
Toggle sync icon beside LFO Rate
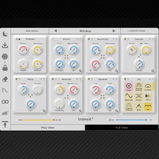tap(68, 44)
